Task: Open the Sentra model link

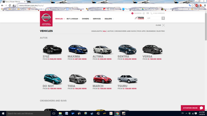Action: pos(123,56)
